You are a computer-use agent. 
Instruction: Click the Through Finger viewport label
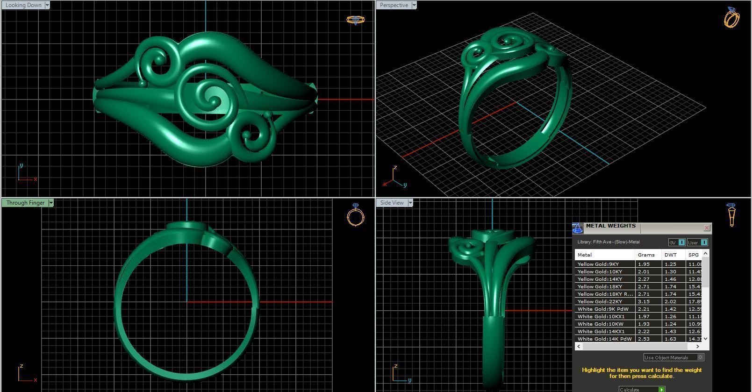pos(25,203)
